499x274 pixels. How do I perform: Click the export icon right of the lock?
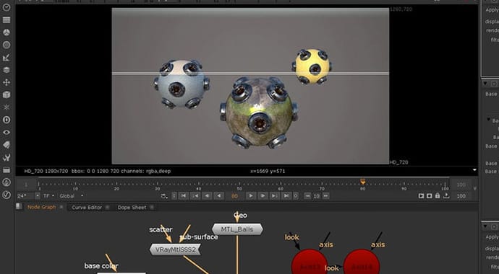click(446, 196)
